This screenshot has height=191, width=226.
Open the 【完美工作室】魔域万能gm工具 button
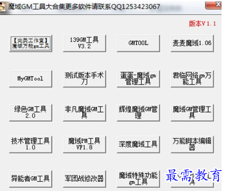point(31,44)
